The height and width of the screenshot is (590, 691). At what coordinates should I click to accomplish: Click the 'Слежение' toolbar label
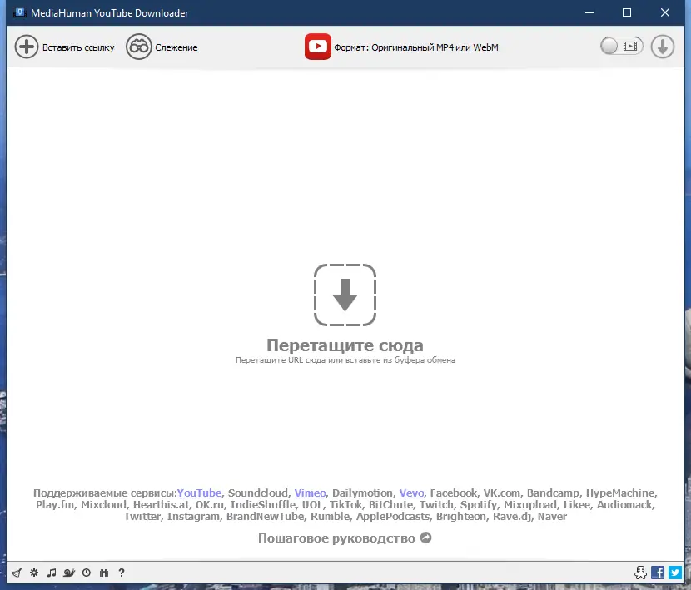pyautogui.click(x=176, y=47)
